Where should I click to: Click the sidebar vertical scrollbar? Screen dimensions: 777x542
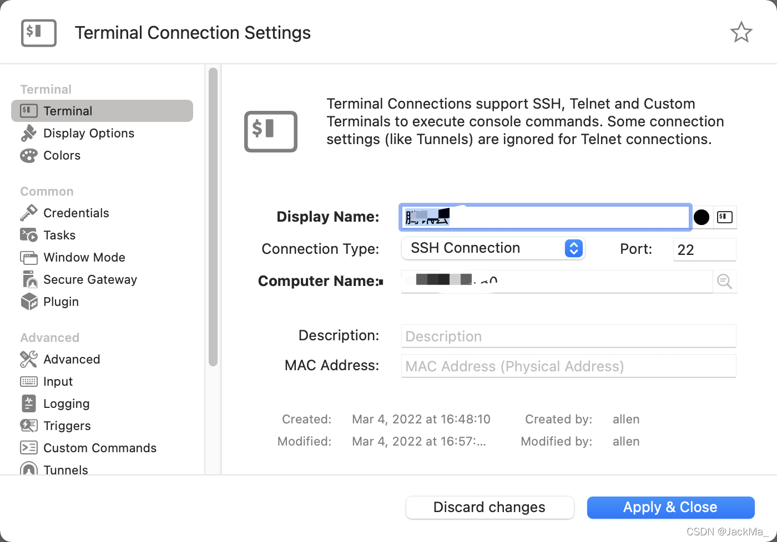click(x=213, y=216)
